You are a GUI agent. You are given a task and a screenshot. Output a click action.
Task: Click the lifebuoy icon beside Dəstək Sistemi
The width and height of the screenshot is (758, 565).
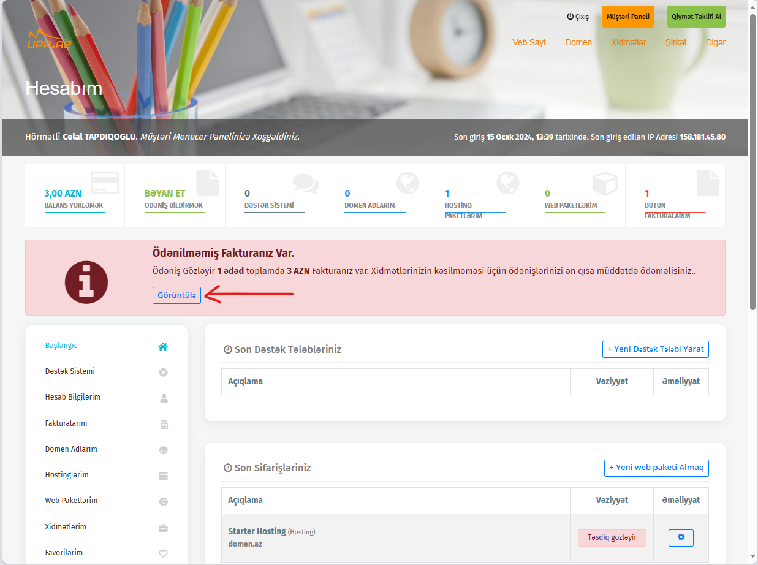163,372
